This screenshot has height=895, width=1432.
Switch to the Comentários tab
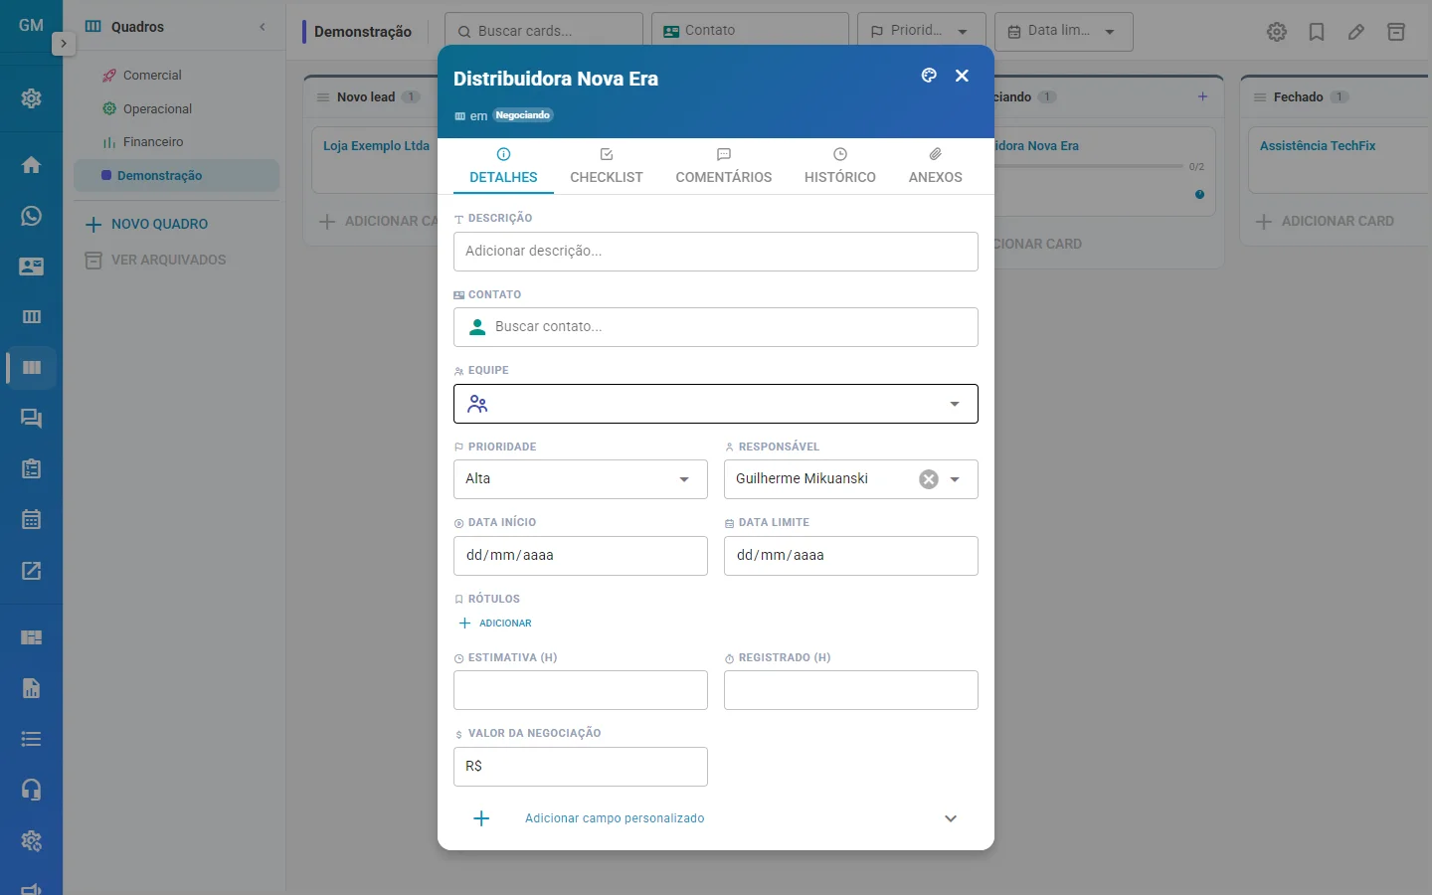tap(724, 166)
